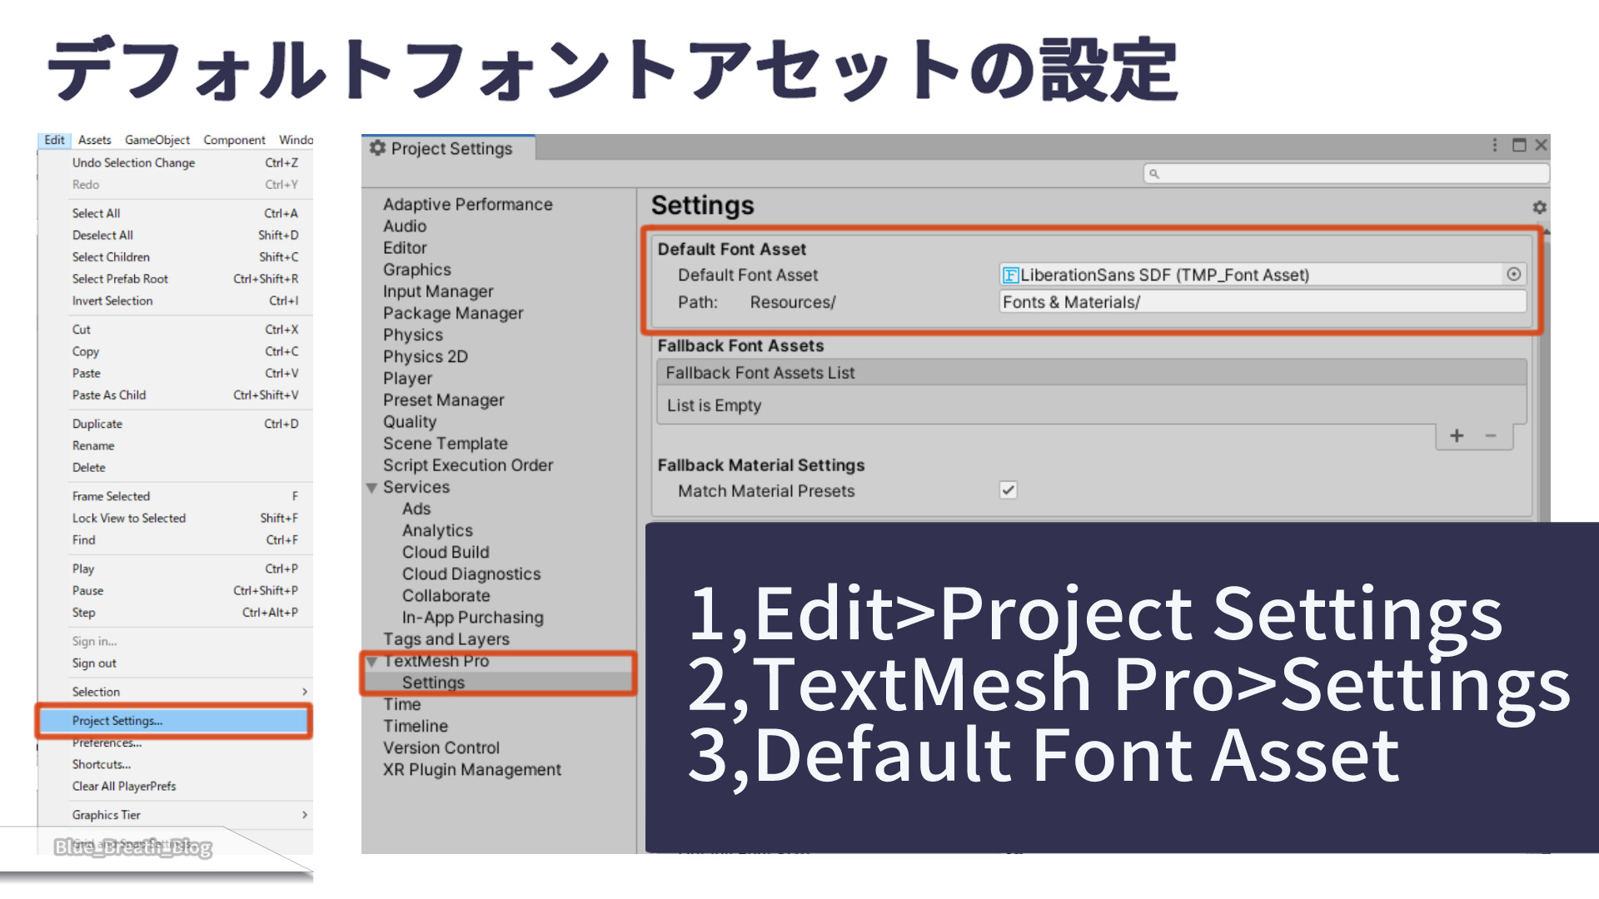Click the Fonts & Materials/ path field
Image resolution: width=1599 pixels, height=899 pixels.
pos(1263,302)
